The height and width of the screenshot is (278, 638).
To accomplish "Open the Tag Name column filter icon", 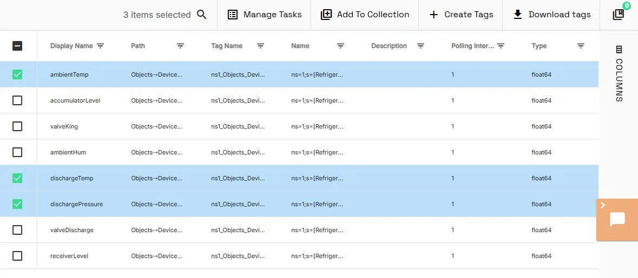I will (260, 46).
